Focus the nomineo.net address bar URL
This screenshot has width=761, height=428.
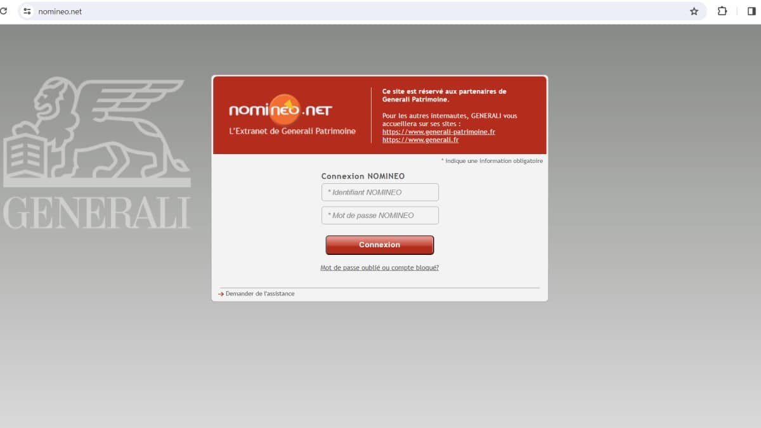point(60,11)
